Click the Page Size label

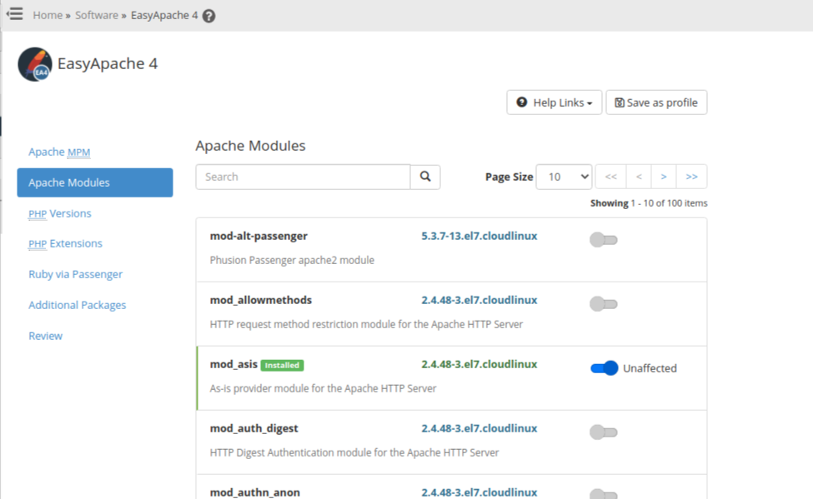tap(509, 177)
